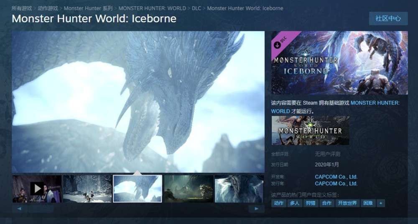This screenshot has height=224, width=418.
Task: Select the 狩猎 tag
Action: click(311, 203)
